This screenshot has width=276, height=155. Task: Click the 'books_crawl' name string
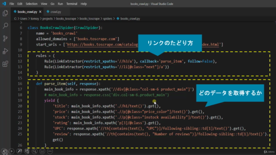(64, 33)
